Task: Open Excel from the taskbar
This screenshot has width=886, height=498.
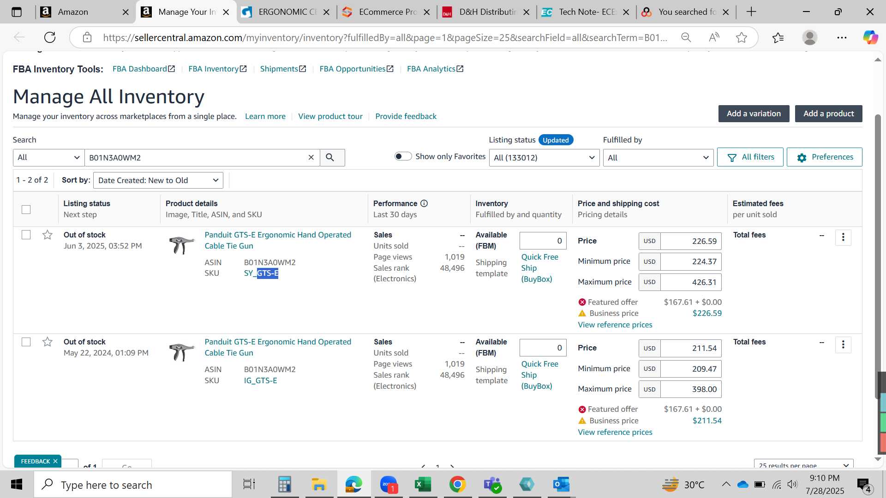Action: point(423,485)
